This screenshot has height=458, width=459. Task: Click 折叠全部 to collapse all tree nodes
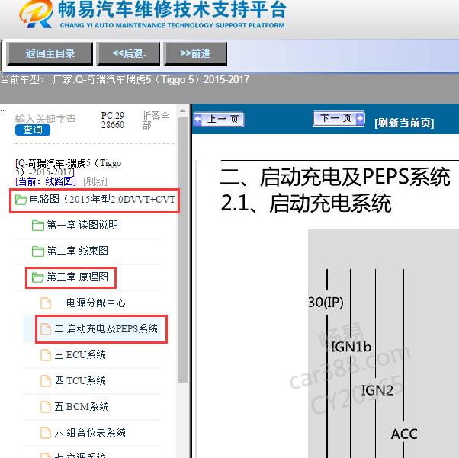point(156,120)
